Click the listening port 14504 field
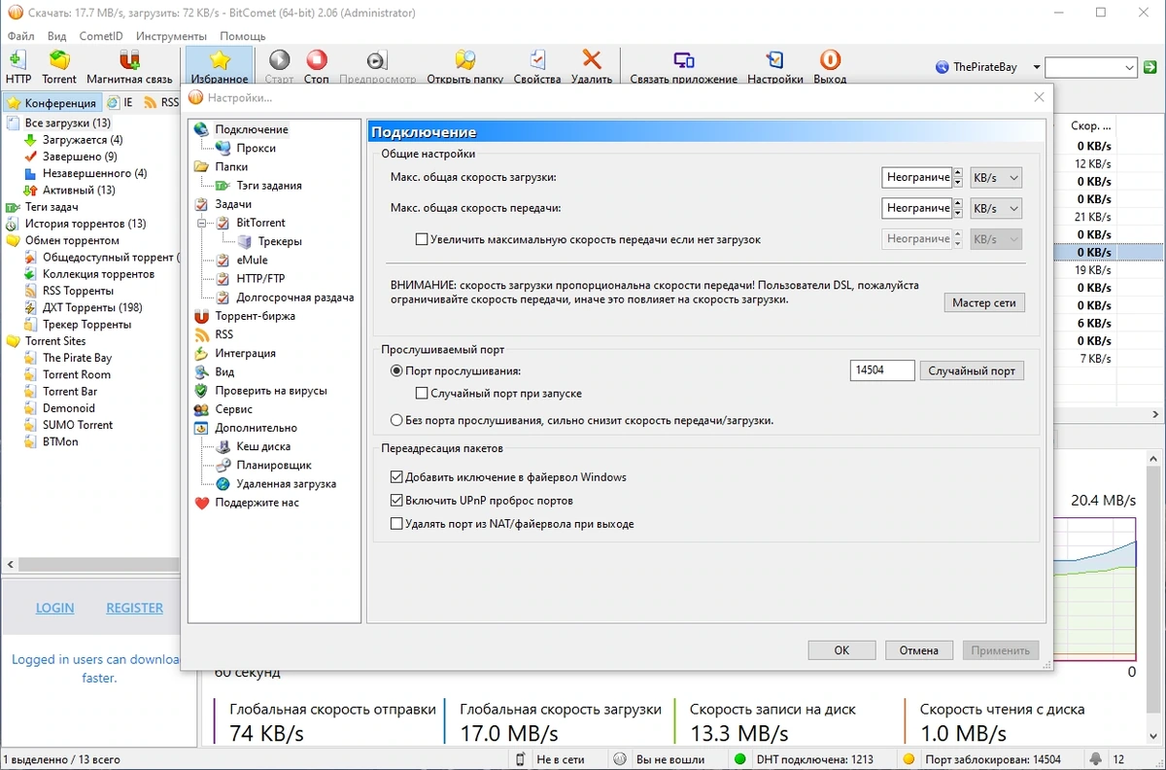The image size is (1166, 770). point(882,370)
